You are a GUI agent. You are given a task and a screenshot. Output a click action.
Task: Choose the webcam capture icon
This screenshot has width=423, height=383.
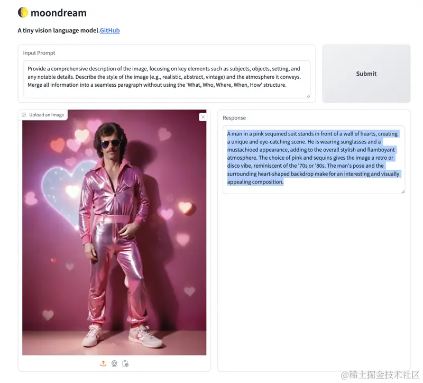(x=114, y=363)
